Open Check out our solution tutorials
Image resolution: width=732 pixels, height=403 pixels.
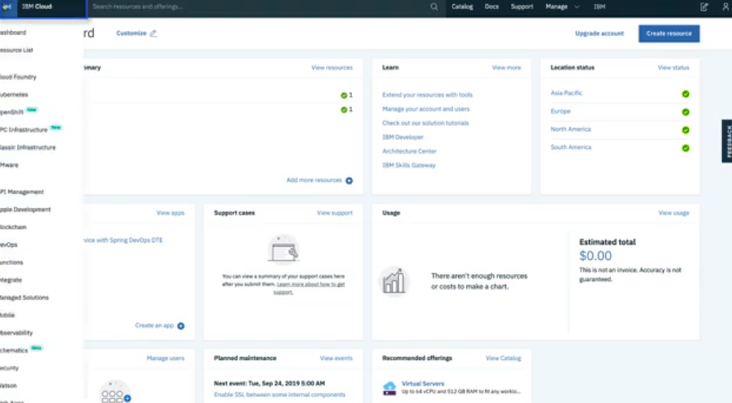pos(425,123)
